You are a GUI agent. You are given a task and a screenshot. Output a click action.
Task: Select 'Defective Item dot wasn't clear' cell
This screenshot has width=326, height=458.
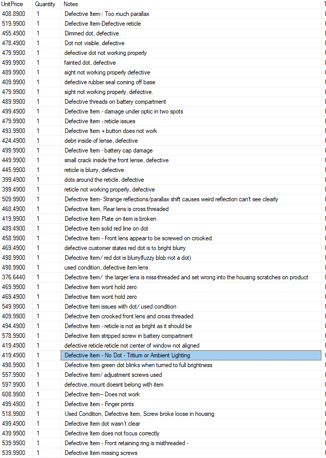[191, 424]
